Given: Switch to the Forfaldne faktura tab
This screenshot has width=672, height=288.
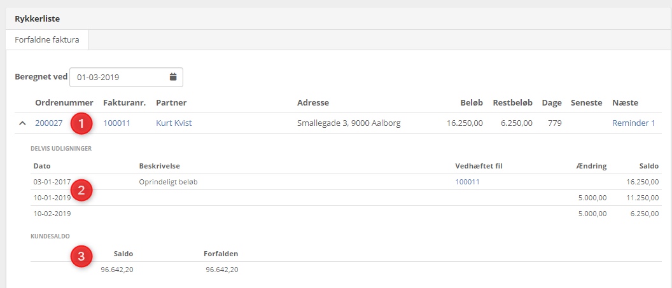Looking at the screenshot, I should click(x=46, y=40).
